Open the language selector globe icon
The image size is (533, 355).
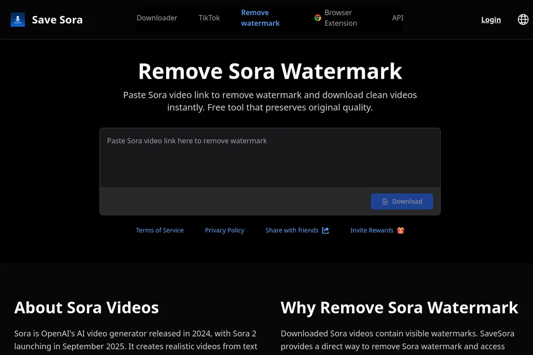pyautogui.click(x=523, y=19)
